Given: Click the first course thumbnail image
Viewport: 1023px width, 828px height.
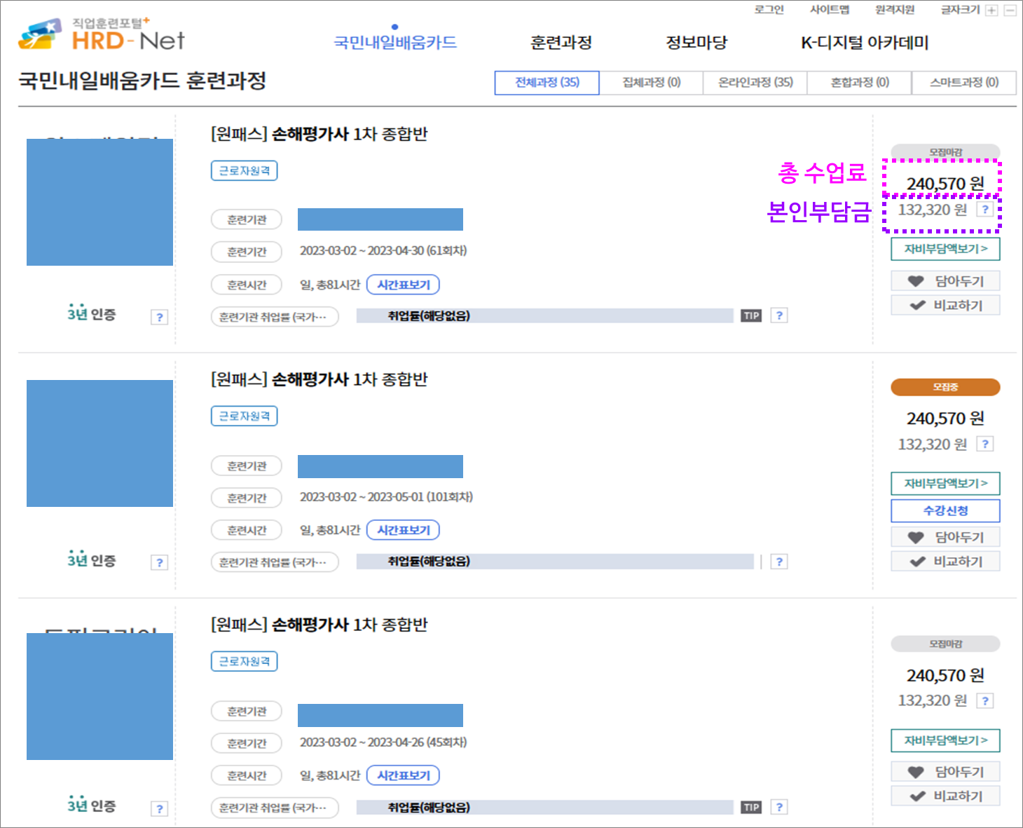Looking at the screenshot, I should (x=99, y=203).
